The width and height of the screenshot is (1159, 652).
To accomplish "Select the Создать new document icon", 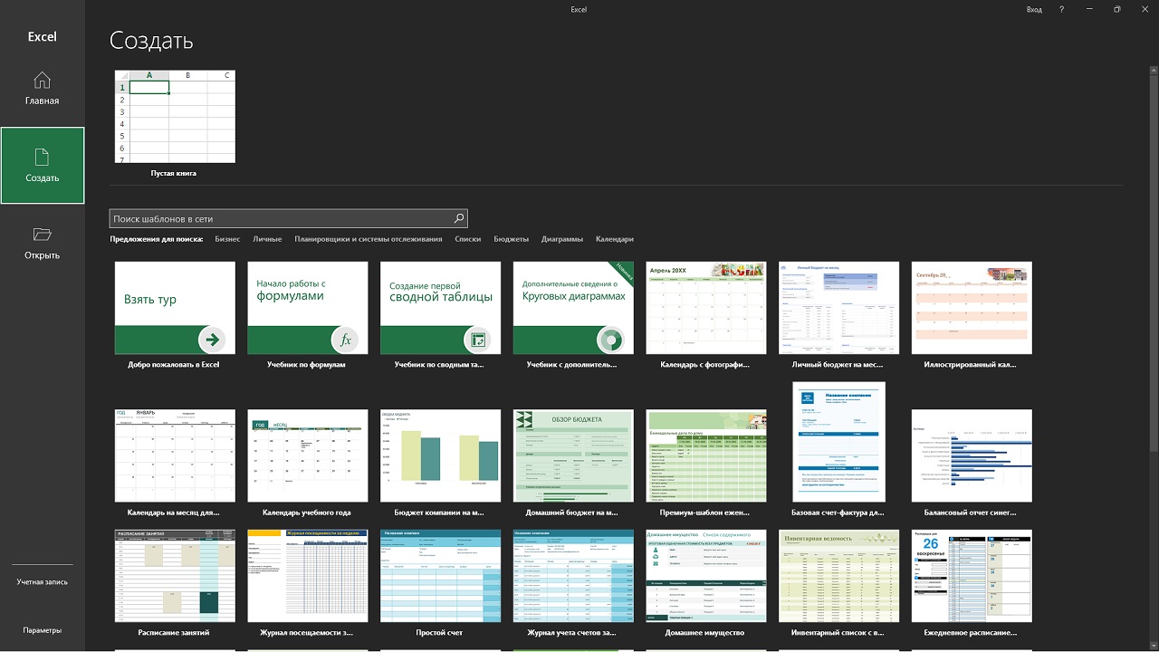I will tap(42, 158).
